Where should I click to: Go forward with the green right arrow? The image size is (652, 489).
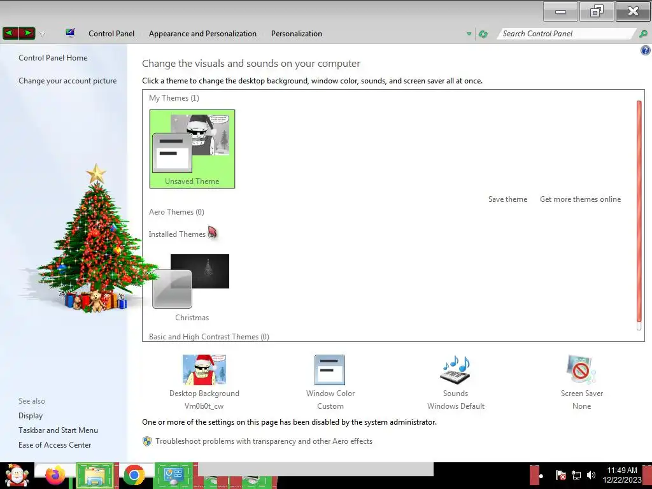tap(27, 33)
